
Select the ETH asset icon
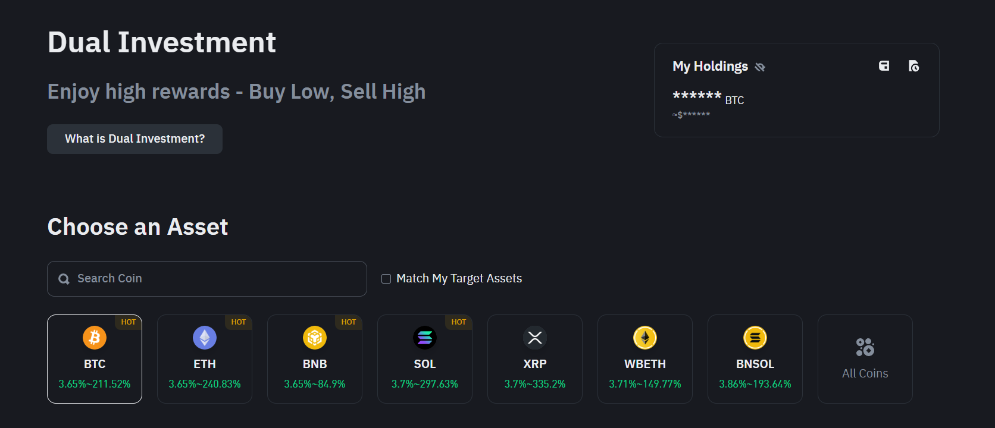(205, 337)
